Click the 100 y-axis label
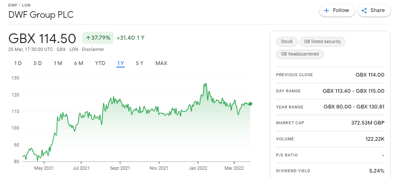394x178 pixels. click(x=16, y=128)
